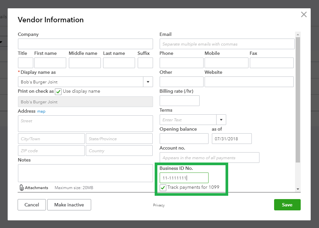Focus the Email input field

[227, 44]
